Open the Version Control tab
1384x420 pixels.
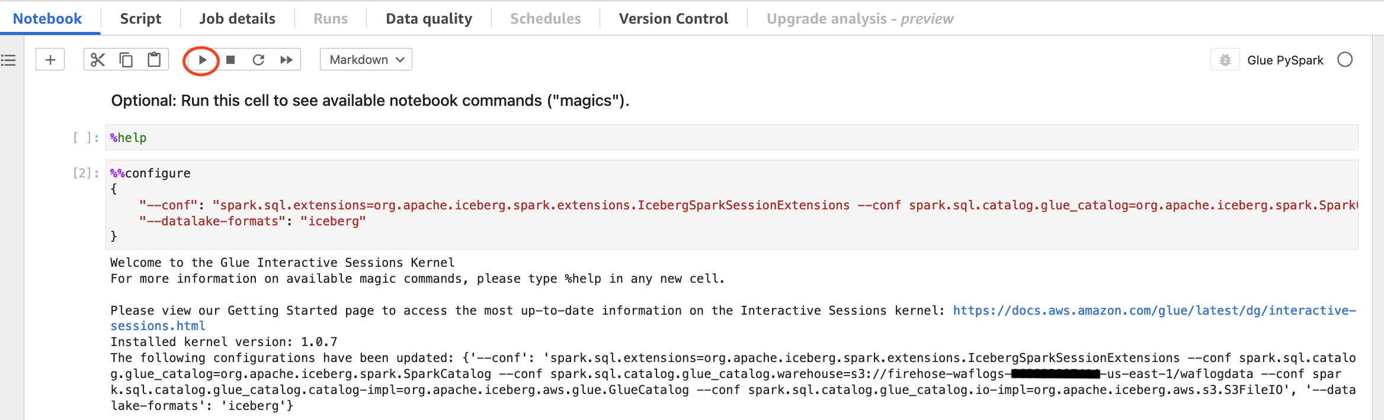pos(674,18)
